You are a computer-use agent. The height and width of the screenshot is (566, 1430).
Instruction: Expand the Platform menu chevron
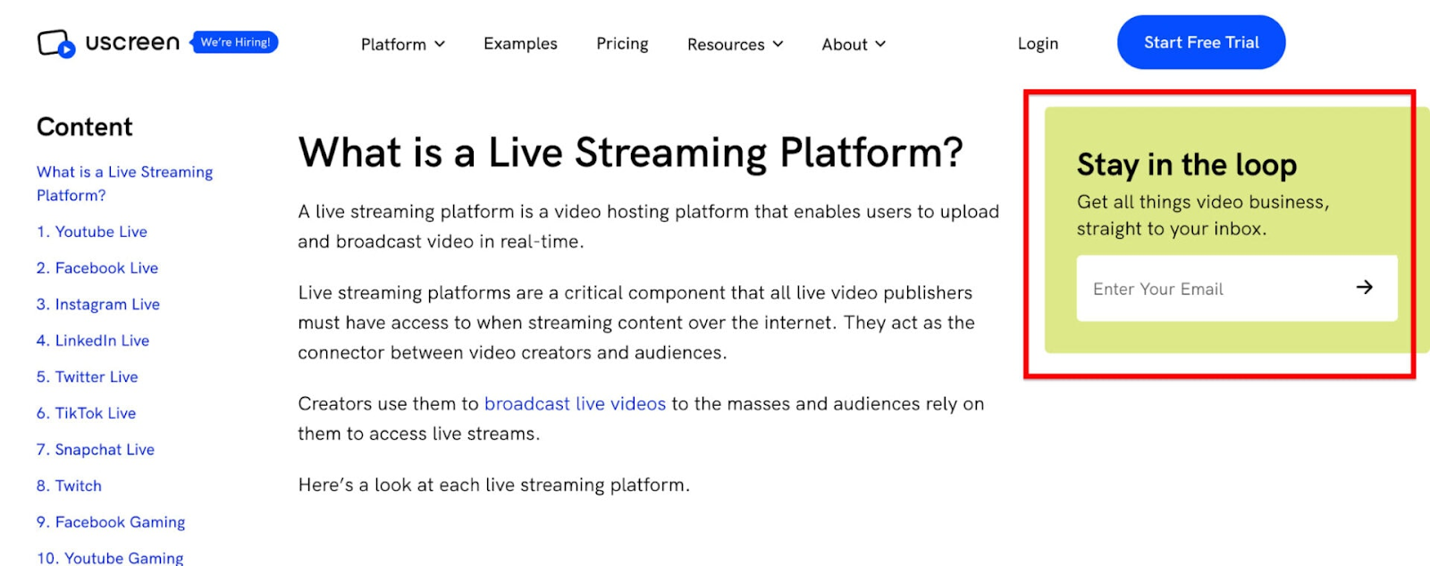point(440,44)
